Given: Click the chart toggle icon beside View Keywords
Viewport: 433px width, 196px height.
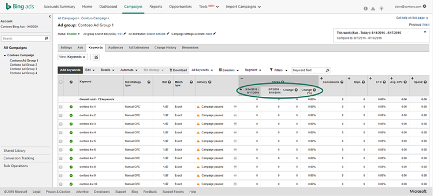Looking at the screenshot, I should (96, 57).
